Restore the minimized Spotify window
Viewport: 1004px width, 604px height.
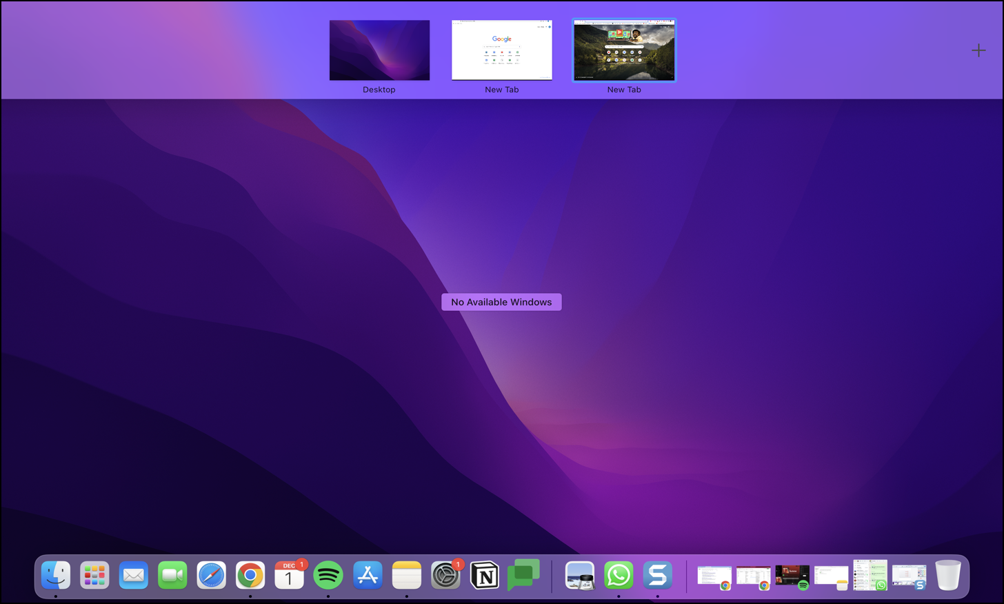tap(792, 576)
